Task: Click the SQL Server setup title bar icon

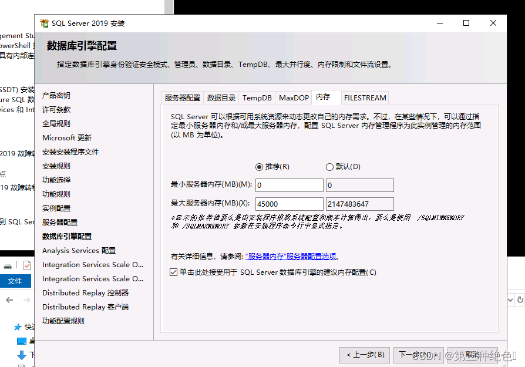Action: (x=44, y=23)
